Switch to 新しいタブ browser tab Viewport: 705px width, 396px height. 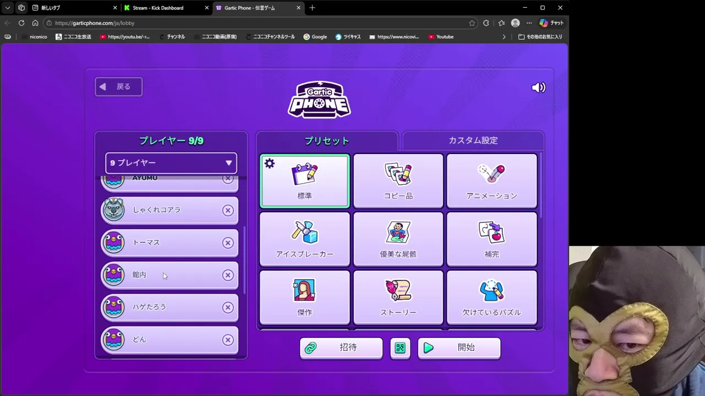(74, 8)
